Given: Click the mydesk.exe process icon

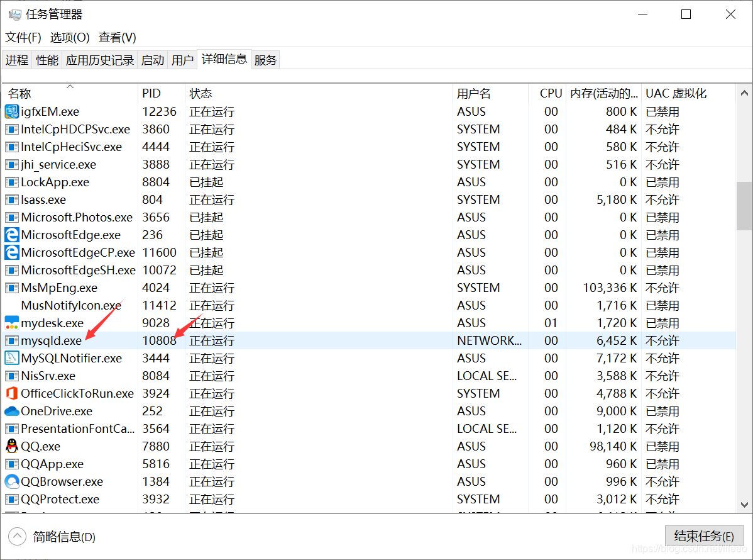Looking at the screenshot, I should tap(11, 323).
